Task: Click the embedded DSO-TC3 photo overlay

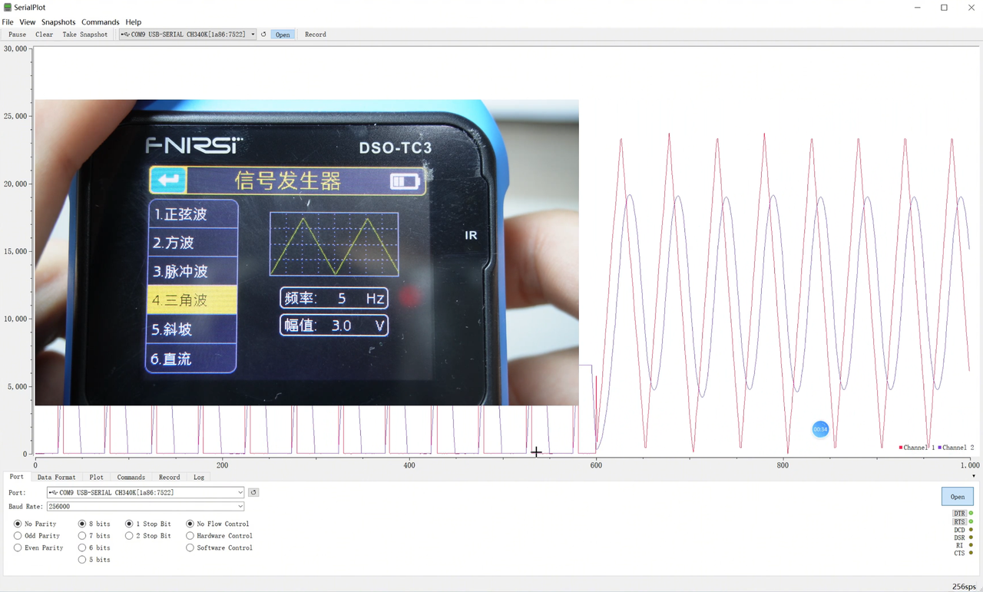Action: click(306, 252)
